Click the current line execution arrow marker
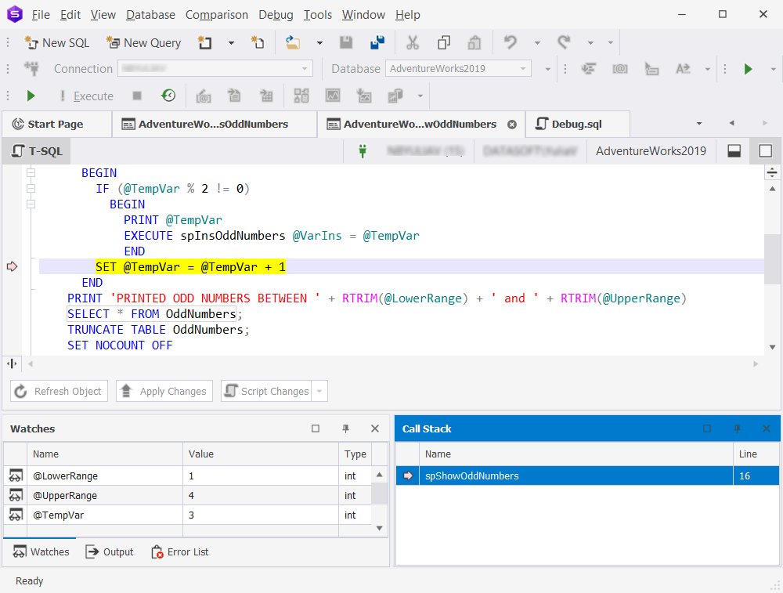Screen dimensions: 783x593 click(12, 267)
